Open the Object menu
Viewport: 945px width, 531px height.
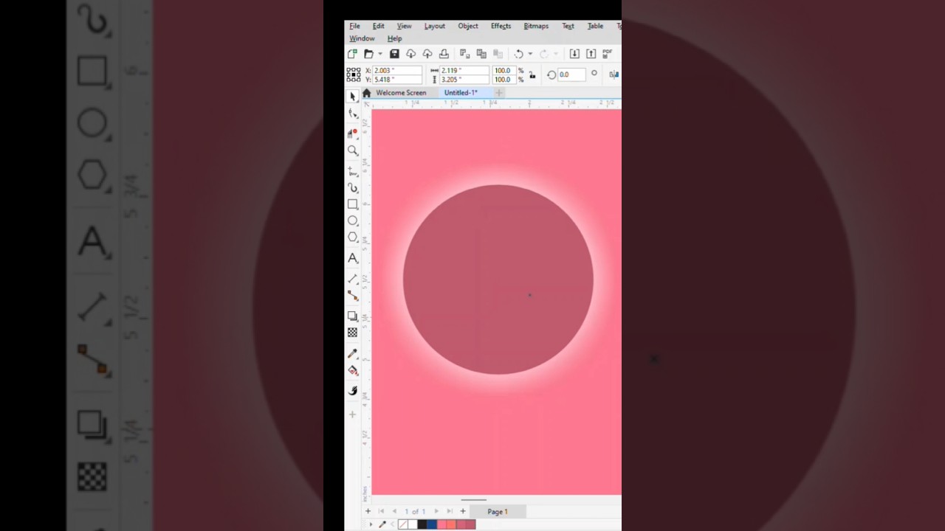click(467, 26)
